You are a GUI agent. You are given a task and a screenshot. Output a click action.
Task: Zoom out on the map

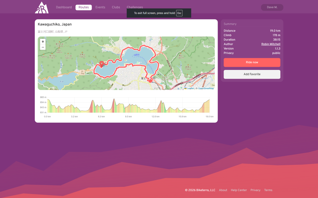(x=43, y=47)
